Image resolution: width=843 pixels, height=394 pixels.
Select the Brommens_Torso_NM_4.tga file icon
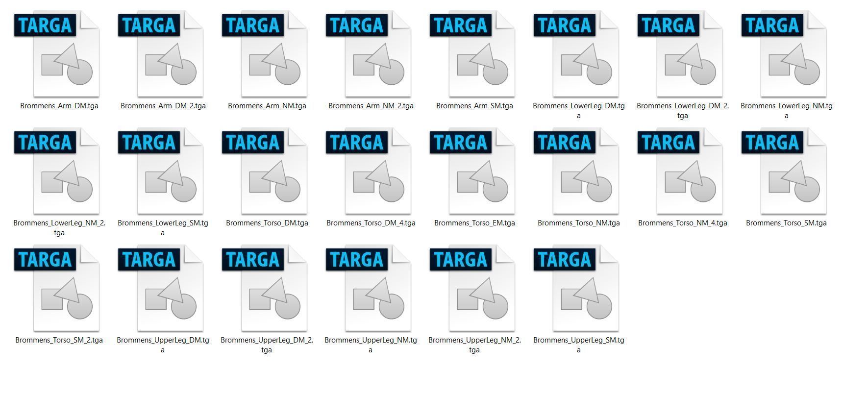(x=680, y=171)
